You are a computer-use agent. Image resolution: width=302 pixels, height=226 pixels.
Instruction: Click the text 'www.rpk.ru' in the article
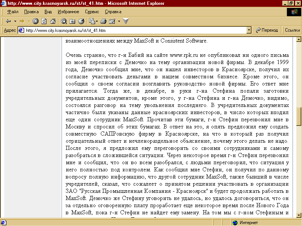click(184, 55)
